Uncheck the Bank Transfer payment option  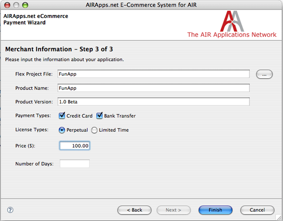100,116
